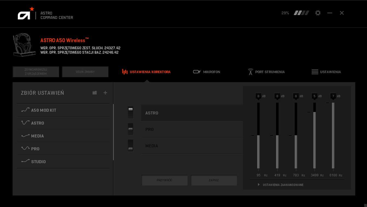This screenshot has height=207, width=367.
Task: Add a new preset with plus icon
Action: [x=105, y=93]
